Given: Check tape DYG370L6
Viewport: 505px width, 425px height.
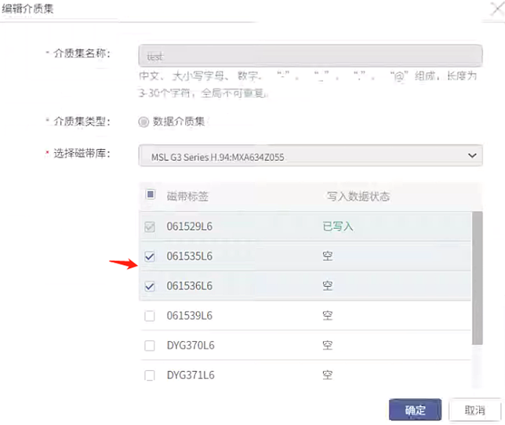Looking at the screenshot, I should (x=150, y=346).
